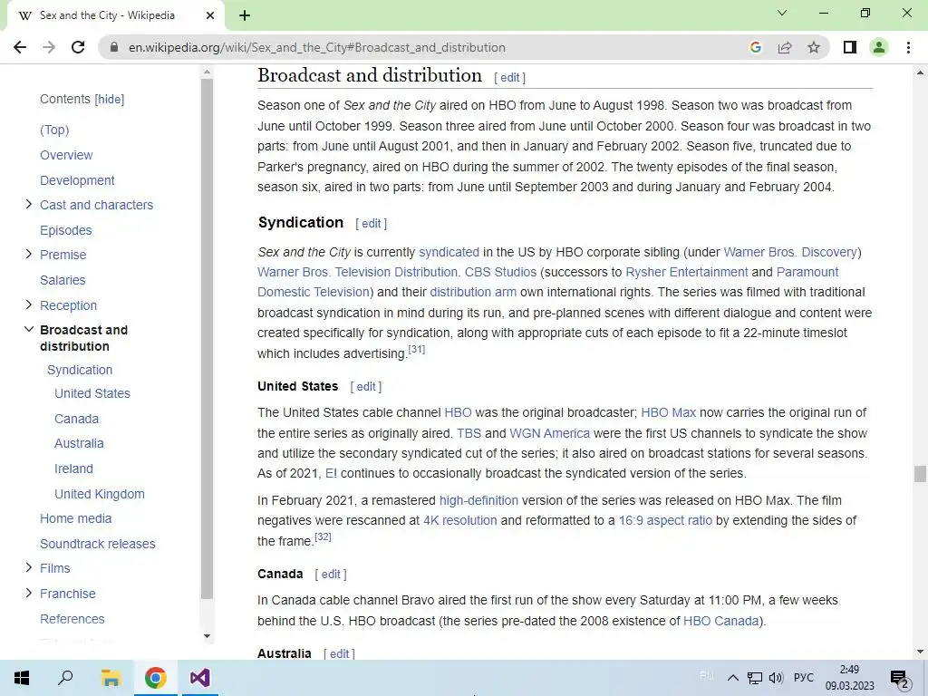The image size is (928, 696).
Task: Expand the Films contents section
Action: [x=28, y=567]
